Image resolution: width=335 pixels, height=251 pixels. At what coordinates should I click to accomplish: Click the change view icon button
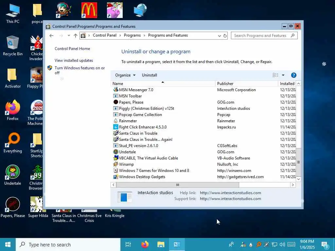point(275,75)
